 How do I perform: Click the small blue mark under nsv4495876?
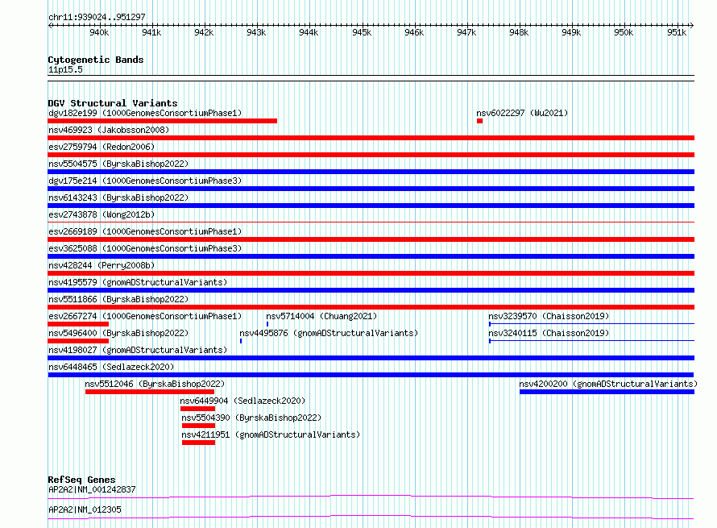[241, 341]
